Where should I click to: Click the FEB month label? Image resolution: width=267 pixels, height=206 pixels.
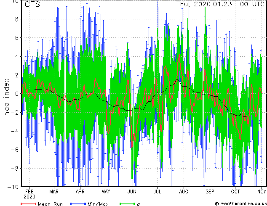click(29, 192)
